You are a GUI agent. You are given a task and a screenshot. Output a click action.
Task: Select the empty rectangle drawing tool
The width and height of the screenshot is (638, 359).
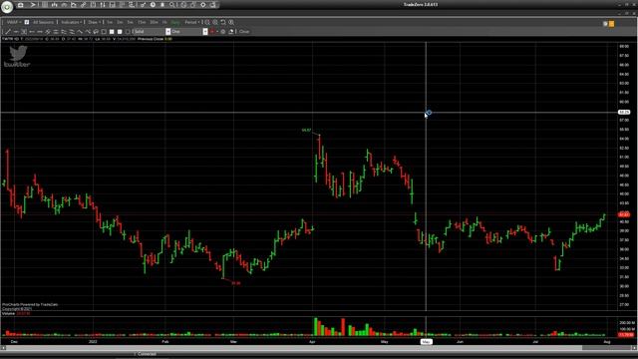tap(104, 32)
